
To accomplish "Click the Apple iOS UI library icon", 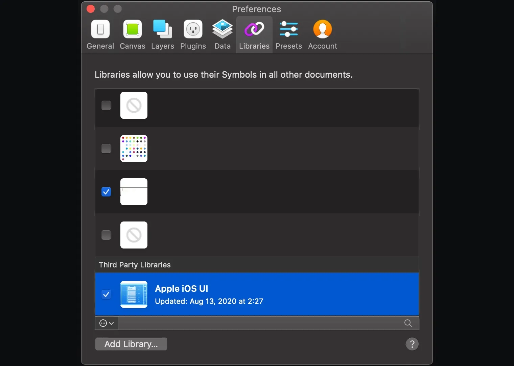I will [x=134, y=294].
